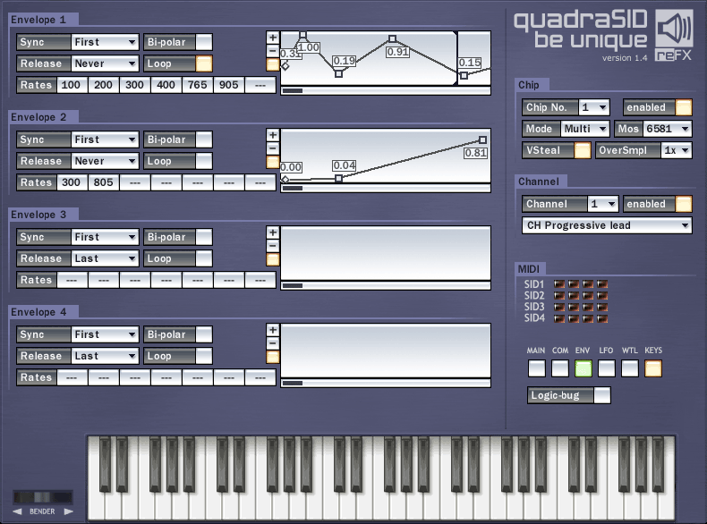Switch to the LFO page

[x=607, y=368]
